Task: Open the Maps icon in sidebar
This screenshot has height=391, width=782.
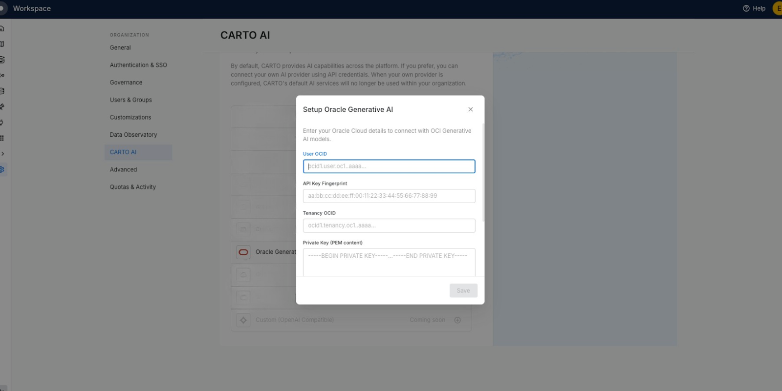Action: (x=2, y=44)
